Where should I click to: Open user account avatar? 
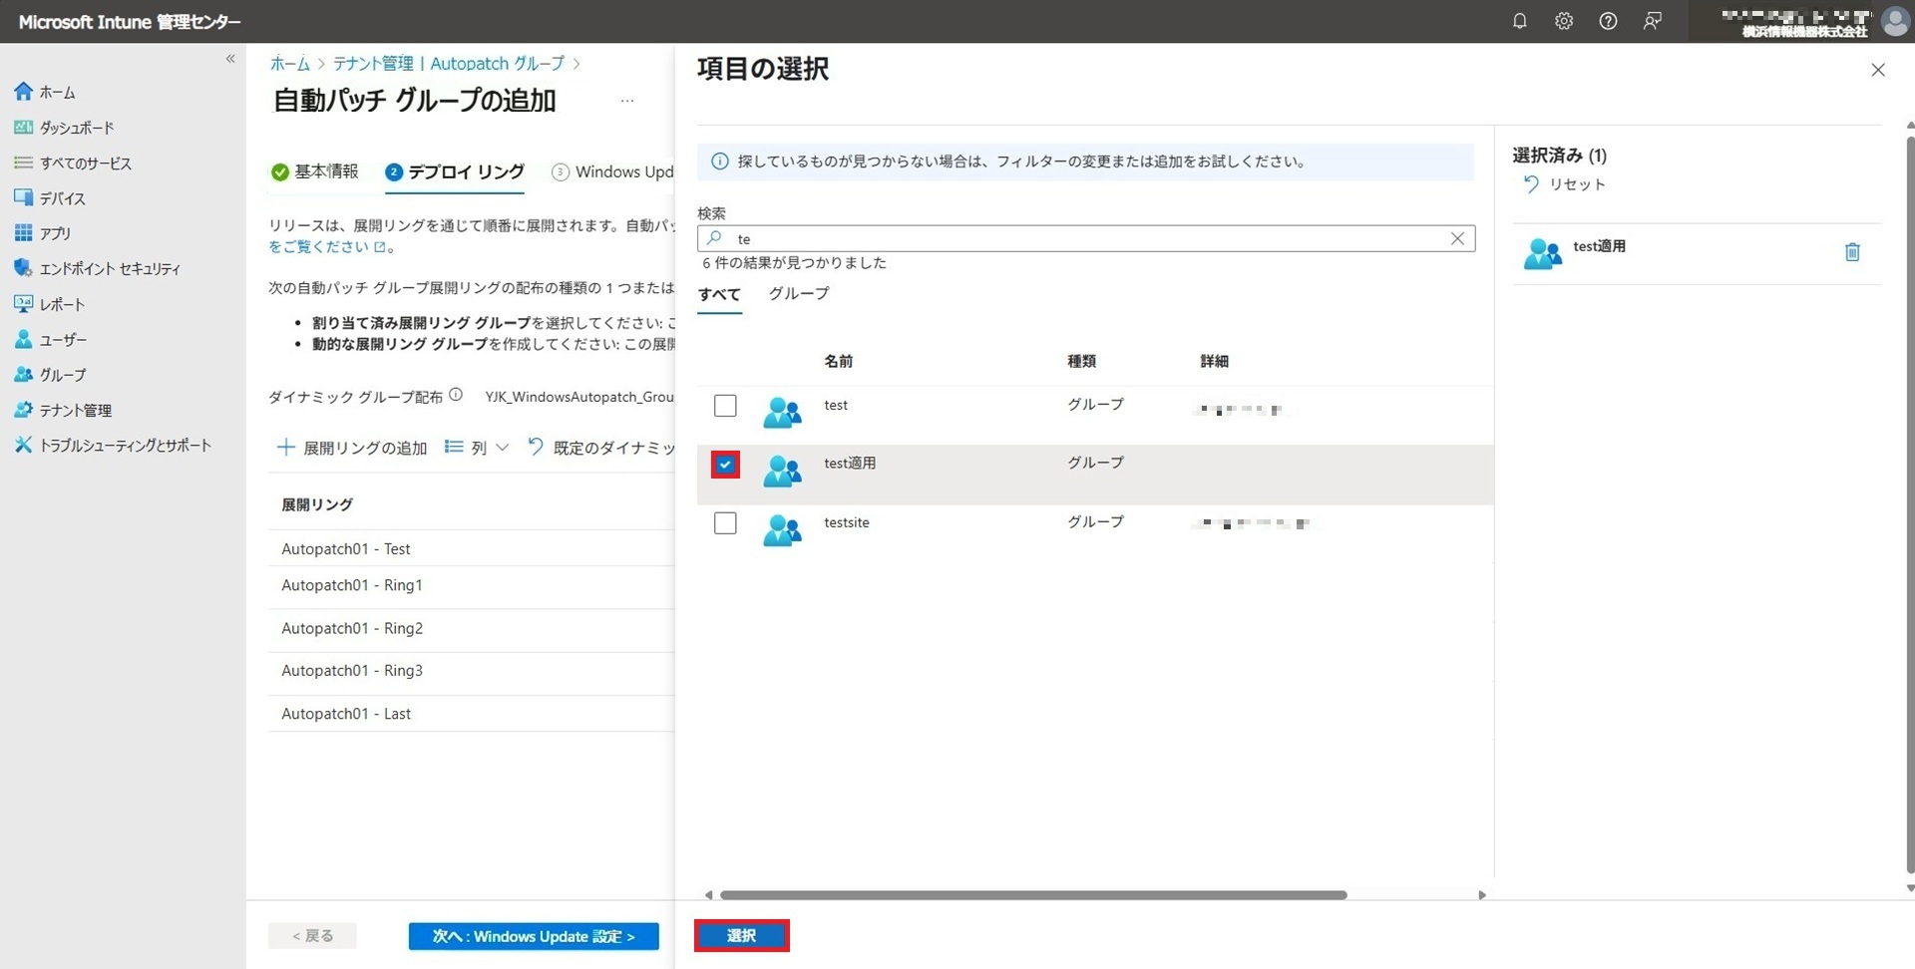[x=1895, y=21]
